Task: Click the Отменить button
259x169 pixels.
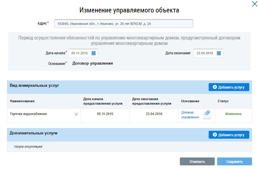Action: (x=197, y=161)
